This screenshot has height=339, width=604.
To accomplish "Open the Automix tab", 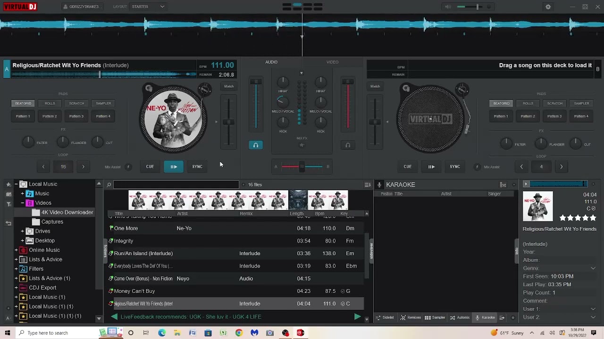I will pos(460,317).
